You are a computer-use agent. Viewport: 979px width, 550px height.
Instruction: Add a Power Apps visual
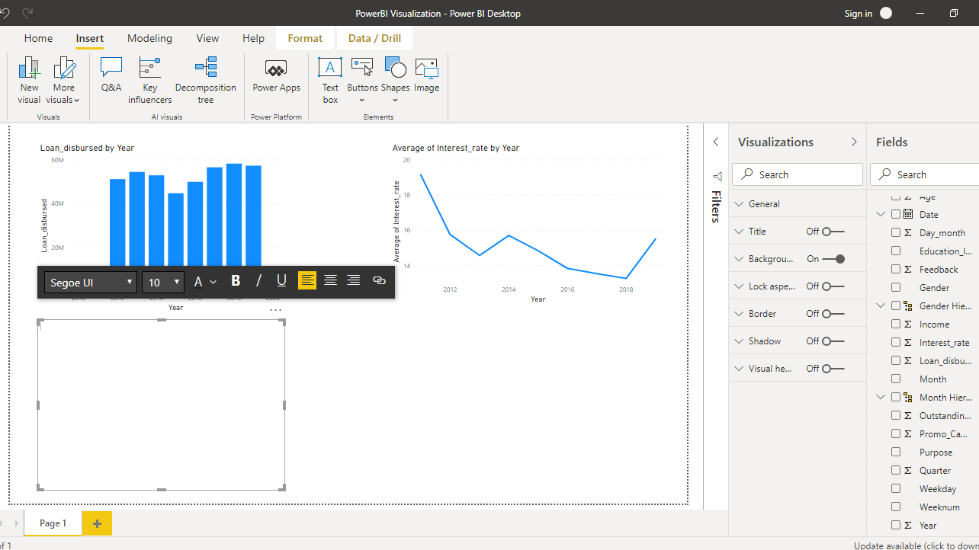(276, 75)
